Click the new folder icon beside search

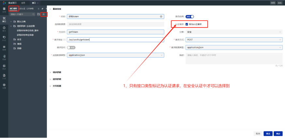(38, 14)
